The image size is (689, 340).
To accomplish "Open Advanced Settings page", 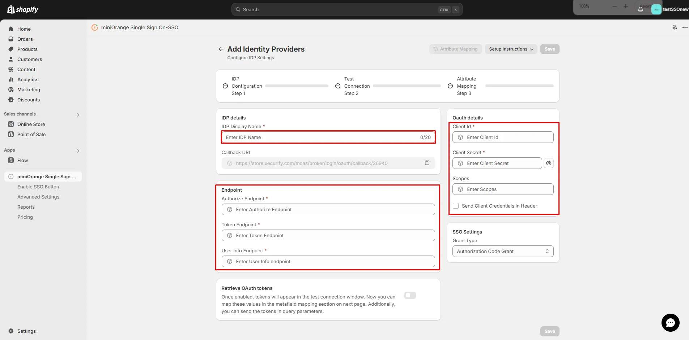I will [38, 197].
